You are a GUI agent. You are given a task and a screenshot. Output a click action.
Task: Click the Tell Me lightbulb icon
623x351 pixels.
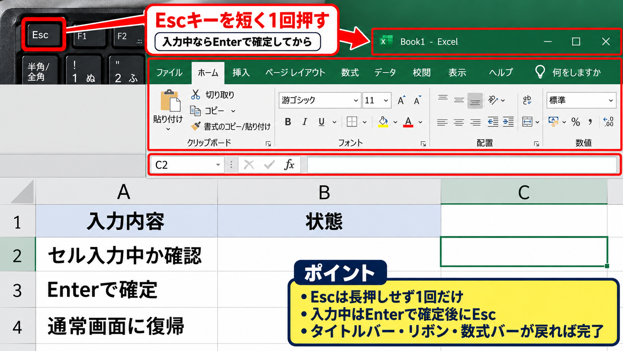[x=540, y=72]
